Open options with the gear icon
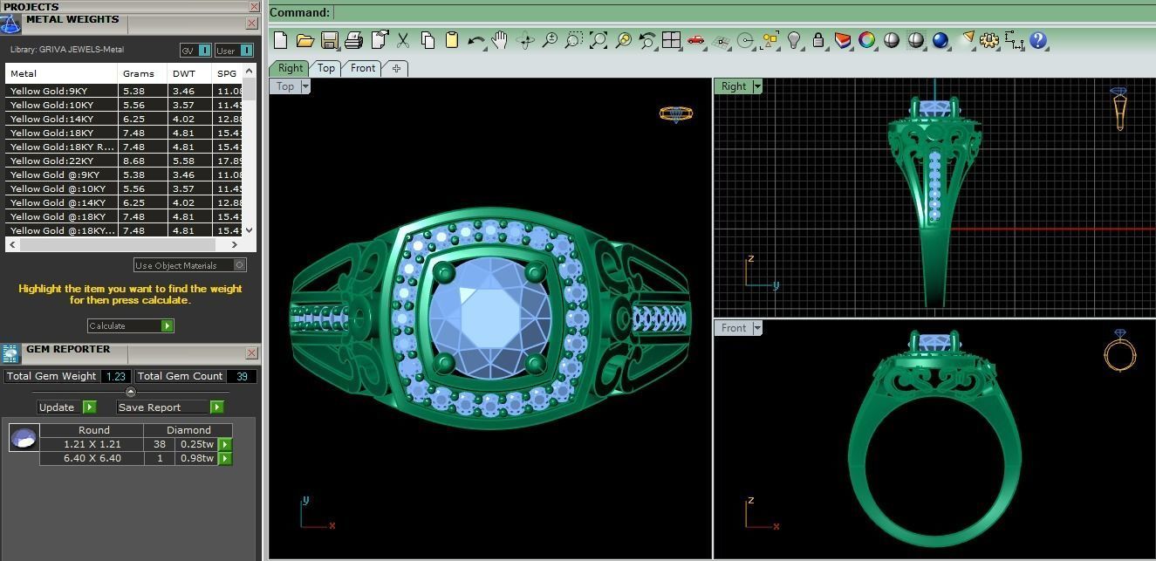1156x561 pixels. point(989,40)
